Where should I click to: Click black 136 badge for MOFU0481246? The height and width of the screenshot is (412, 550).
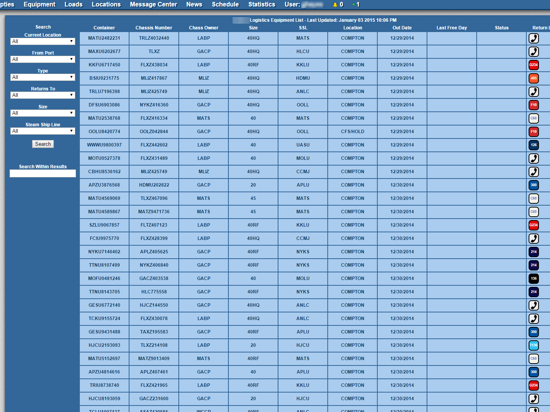click(x=534, y=278)
